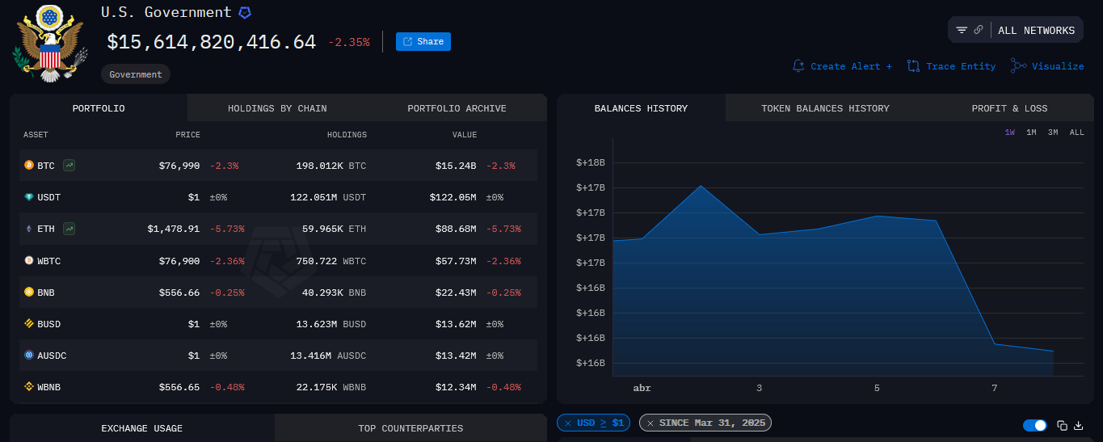Click the WBTC asset name
This screenshot has width=1103, height=442.
point(48,261)
